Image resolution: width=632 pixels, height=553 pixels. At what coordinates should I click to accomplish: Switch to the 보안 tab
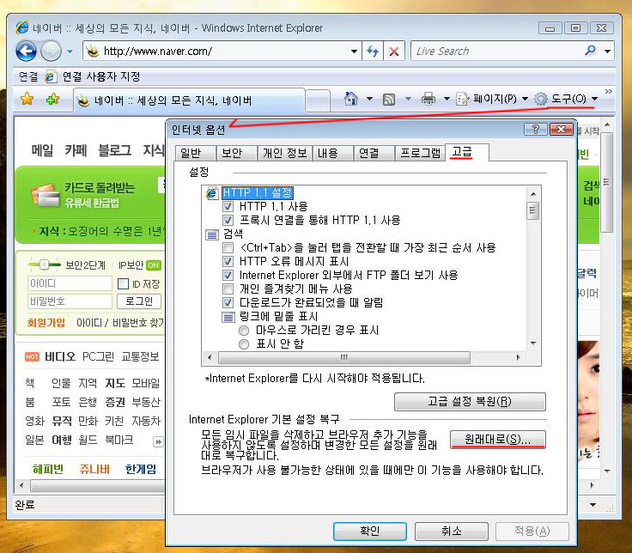237,153
